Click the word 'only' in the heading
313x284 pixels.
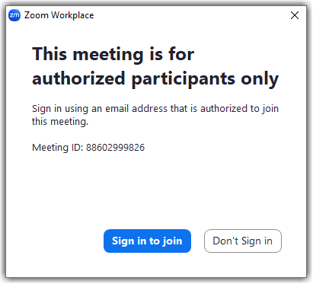260,79
